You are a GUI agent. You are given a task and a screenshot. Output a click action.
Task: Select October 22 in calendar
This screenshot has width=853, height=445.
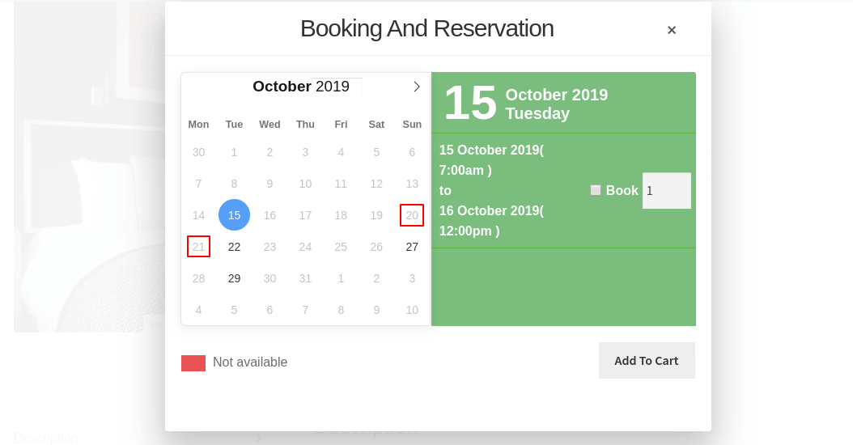pyautogui.click(x=234, y=247)
